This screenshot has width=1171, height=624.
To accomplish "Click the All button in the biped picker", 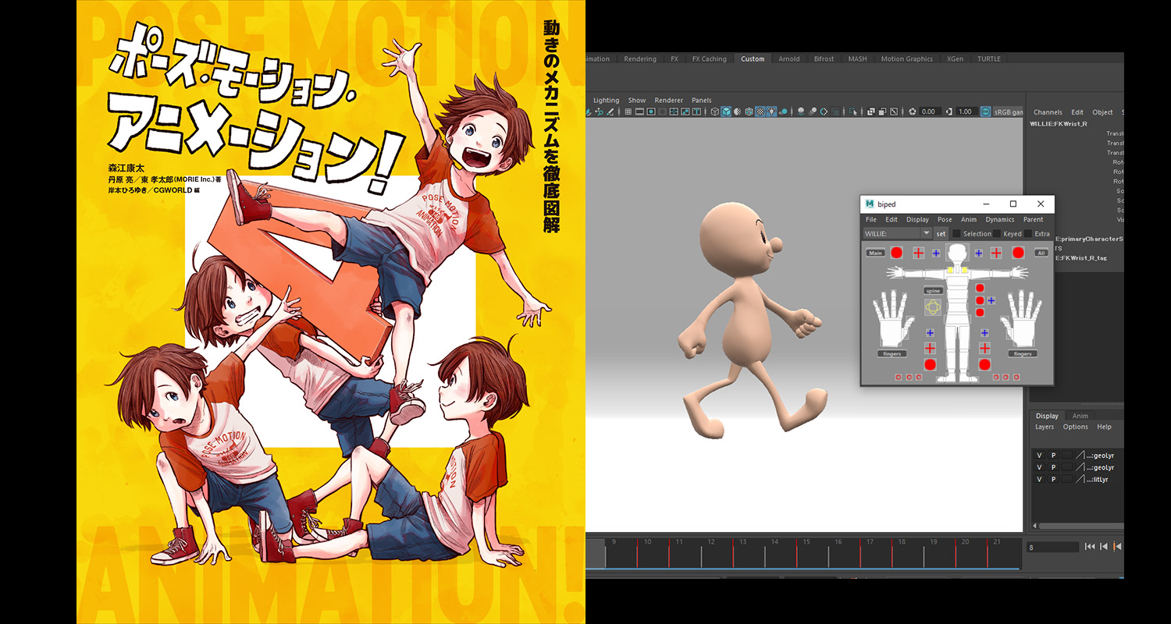I will click(x=1041, y=253).
